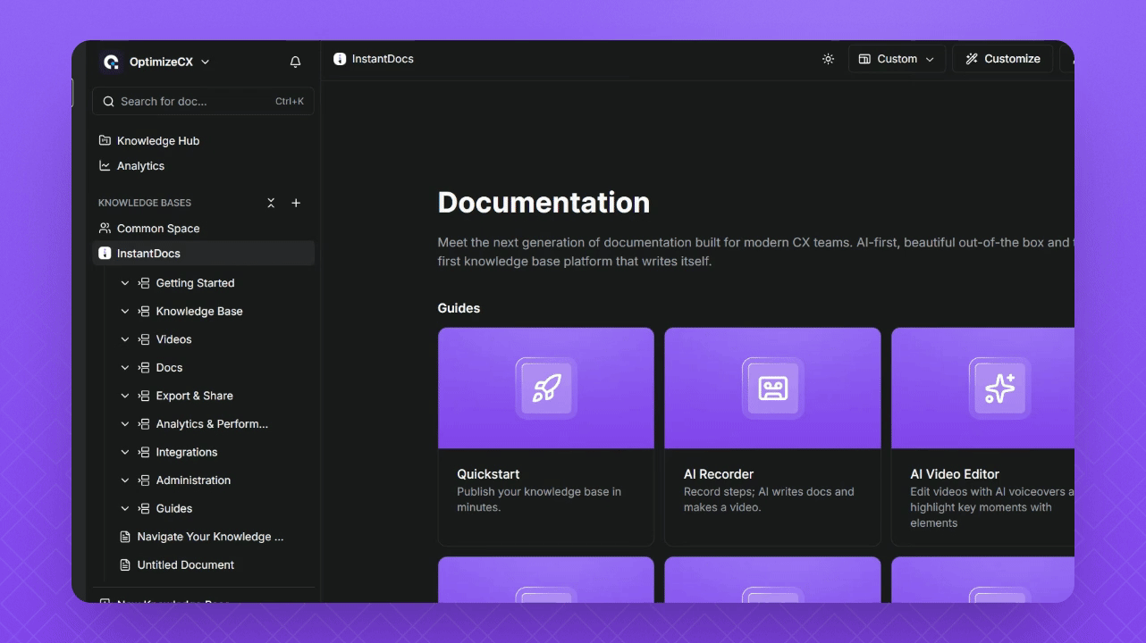Viewport: 1146px width, 643px height.
Task: Click the Getting Started section icon
Action: [x=144, y=283]
